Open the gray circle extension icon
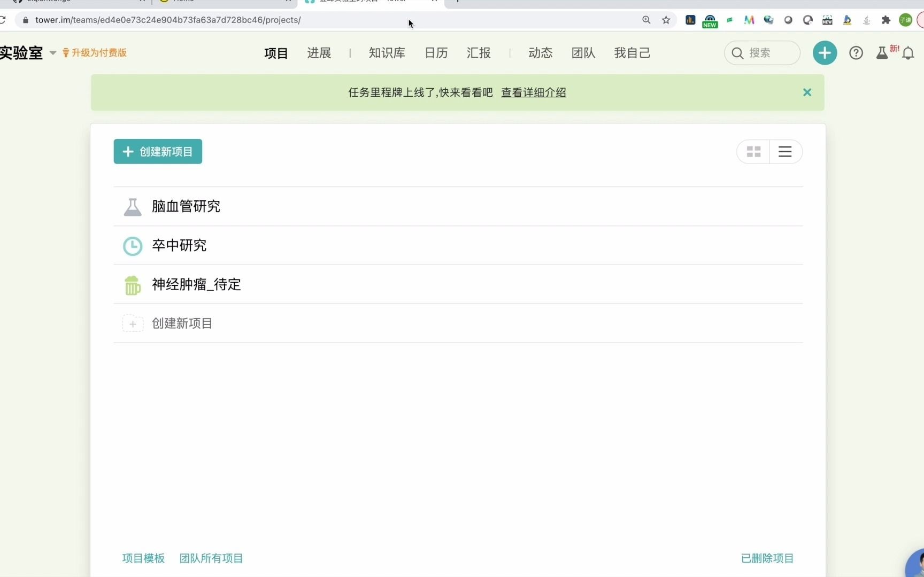 (788, 20)
